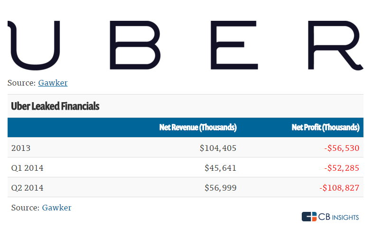Click the large UBER logo image
The image size is (372, 227).
(186, 45)
